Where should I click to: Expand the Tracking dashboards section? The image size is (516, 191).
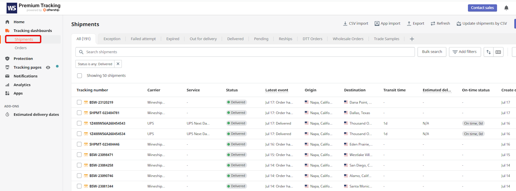point(32,31)
